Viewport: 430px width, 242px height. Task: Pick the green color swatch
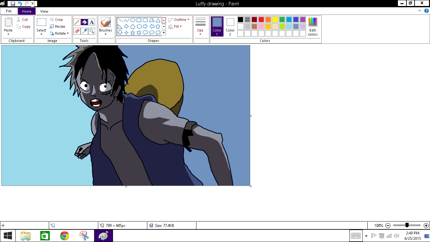282,20
